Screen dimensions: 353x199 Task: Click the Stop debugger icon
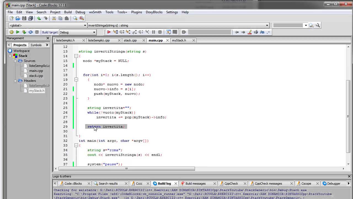click(x=160, y=32)
